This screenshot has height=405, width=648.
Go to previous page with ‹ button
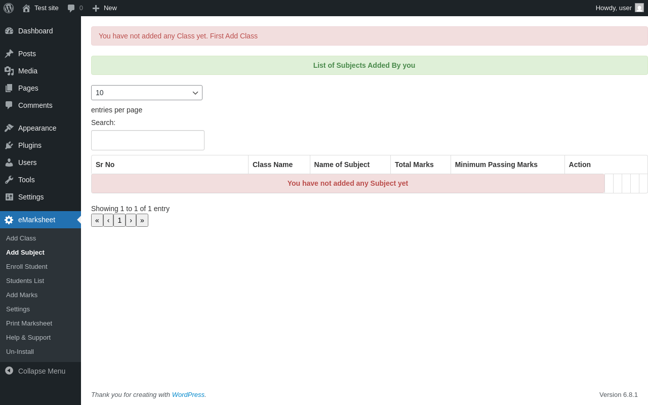(x=108, y=220)
